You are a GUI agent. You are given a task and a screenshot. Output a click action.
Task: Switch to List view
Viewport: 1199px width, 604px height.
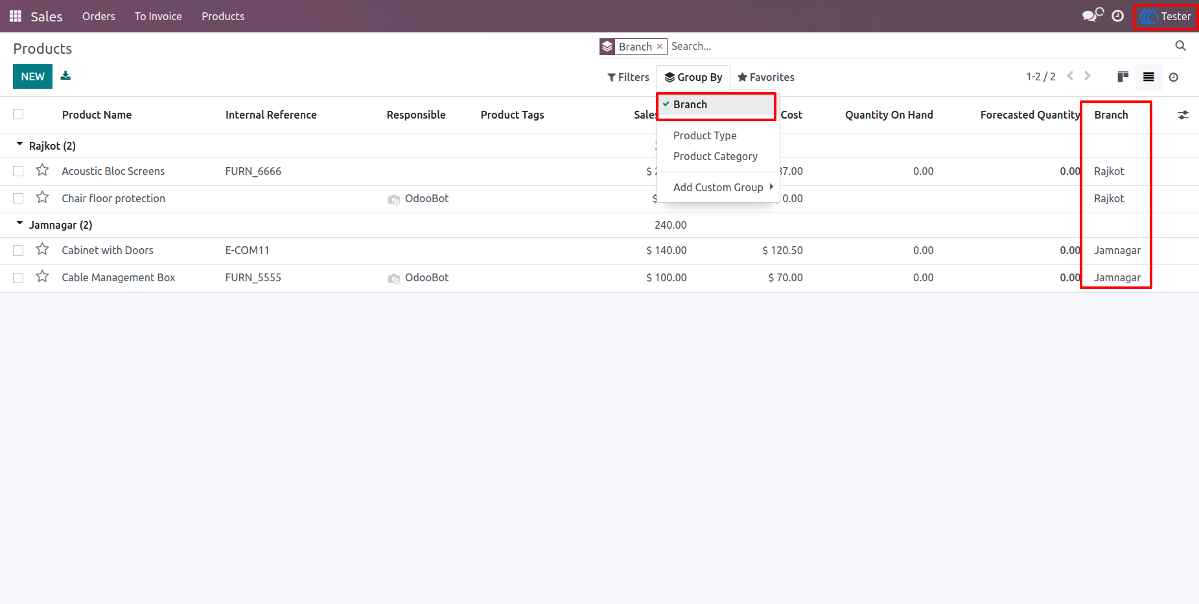(x=1148, y=77)
